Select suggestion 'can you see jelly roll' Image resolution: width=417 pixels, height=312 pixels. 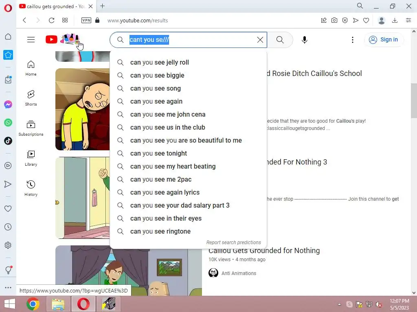(x=188, y=62)
